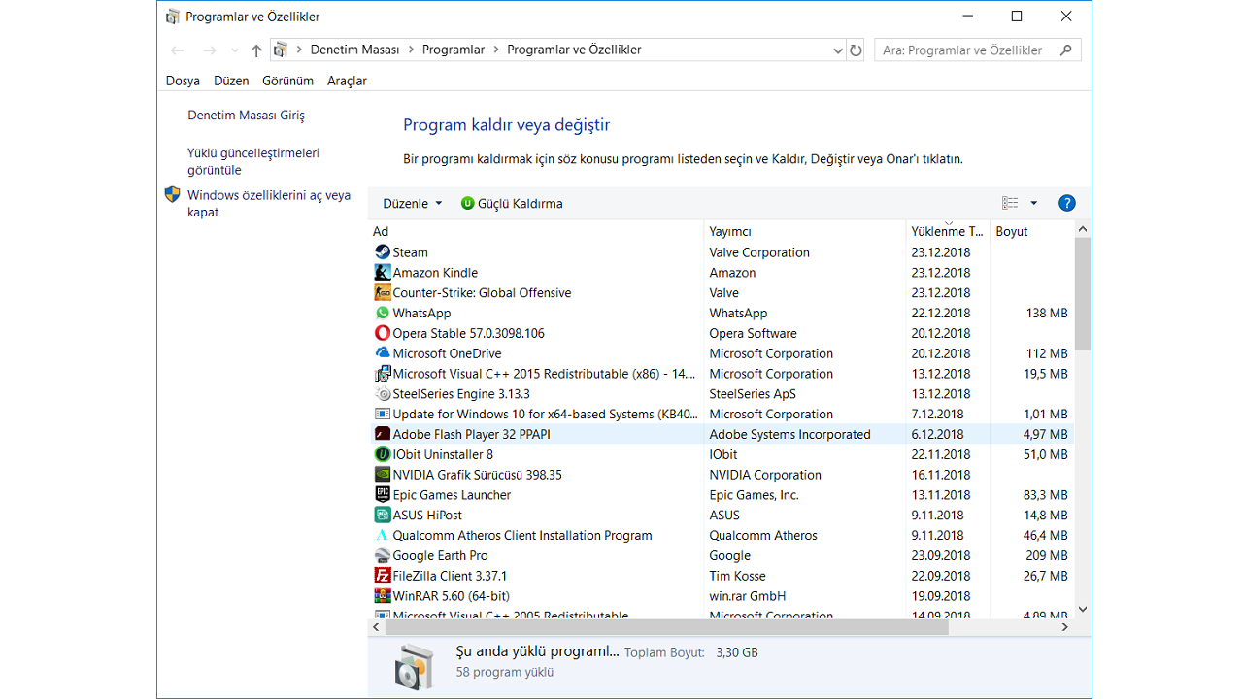The height and width of the screenshot is (699, 1243).
Task: Click the Denetim Masası breadcrumb
Action: (x=354, y=50)
